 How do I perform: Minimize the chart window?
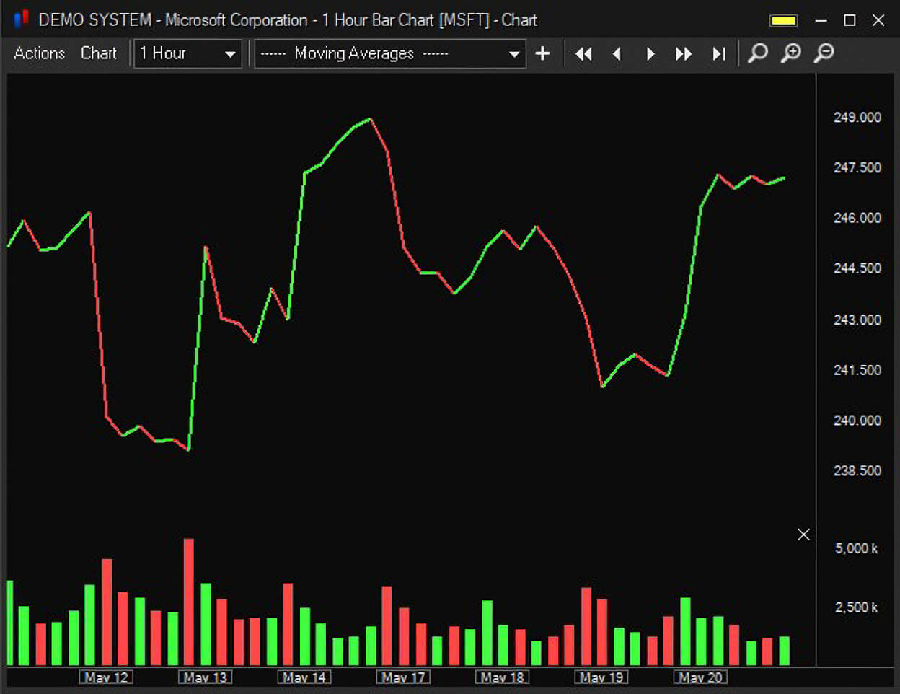point(821,20)
